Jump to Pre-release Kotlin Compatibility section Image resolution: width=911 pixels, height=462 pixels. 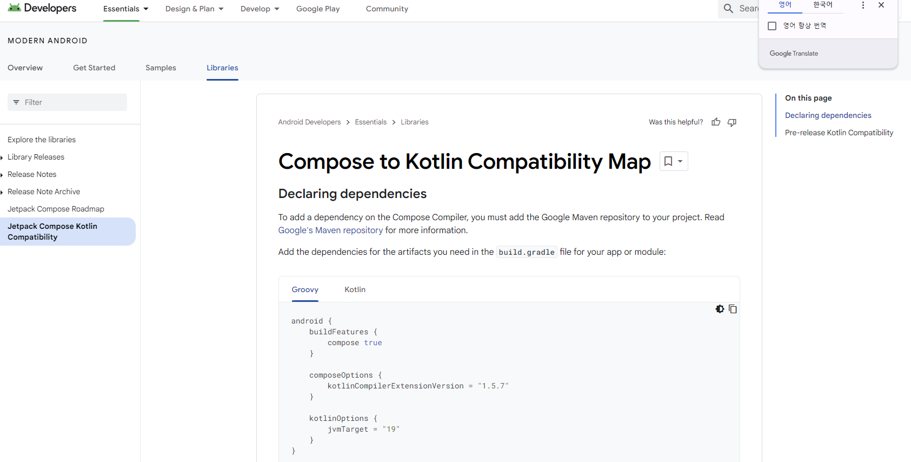pos(839,133)
